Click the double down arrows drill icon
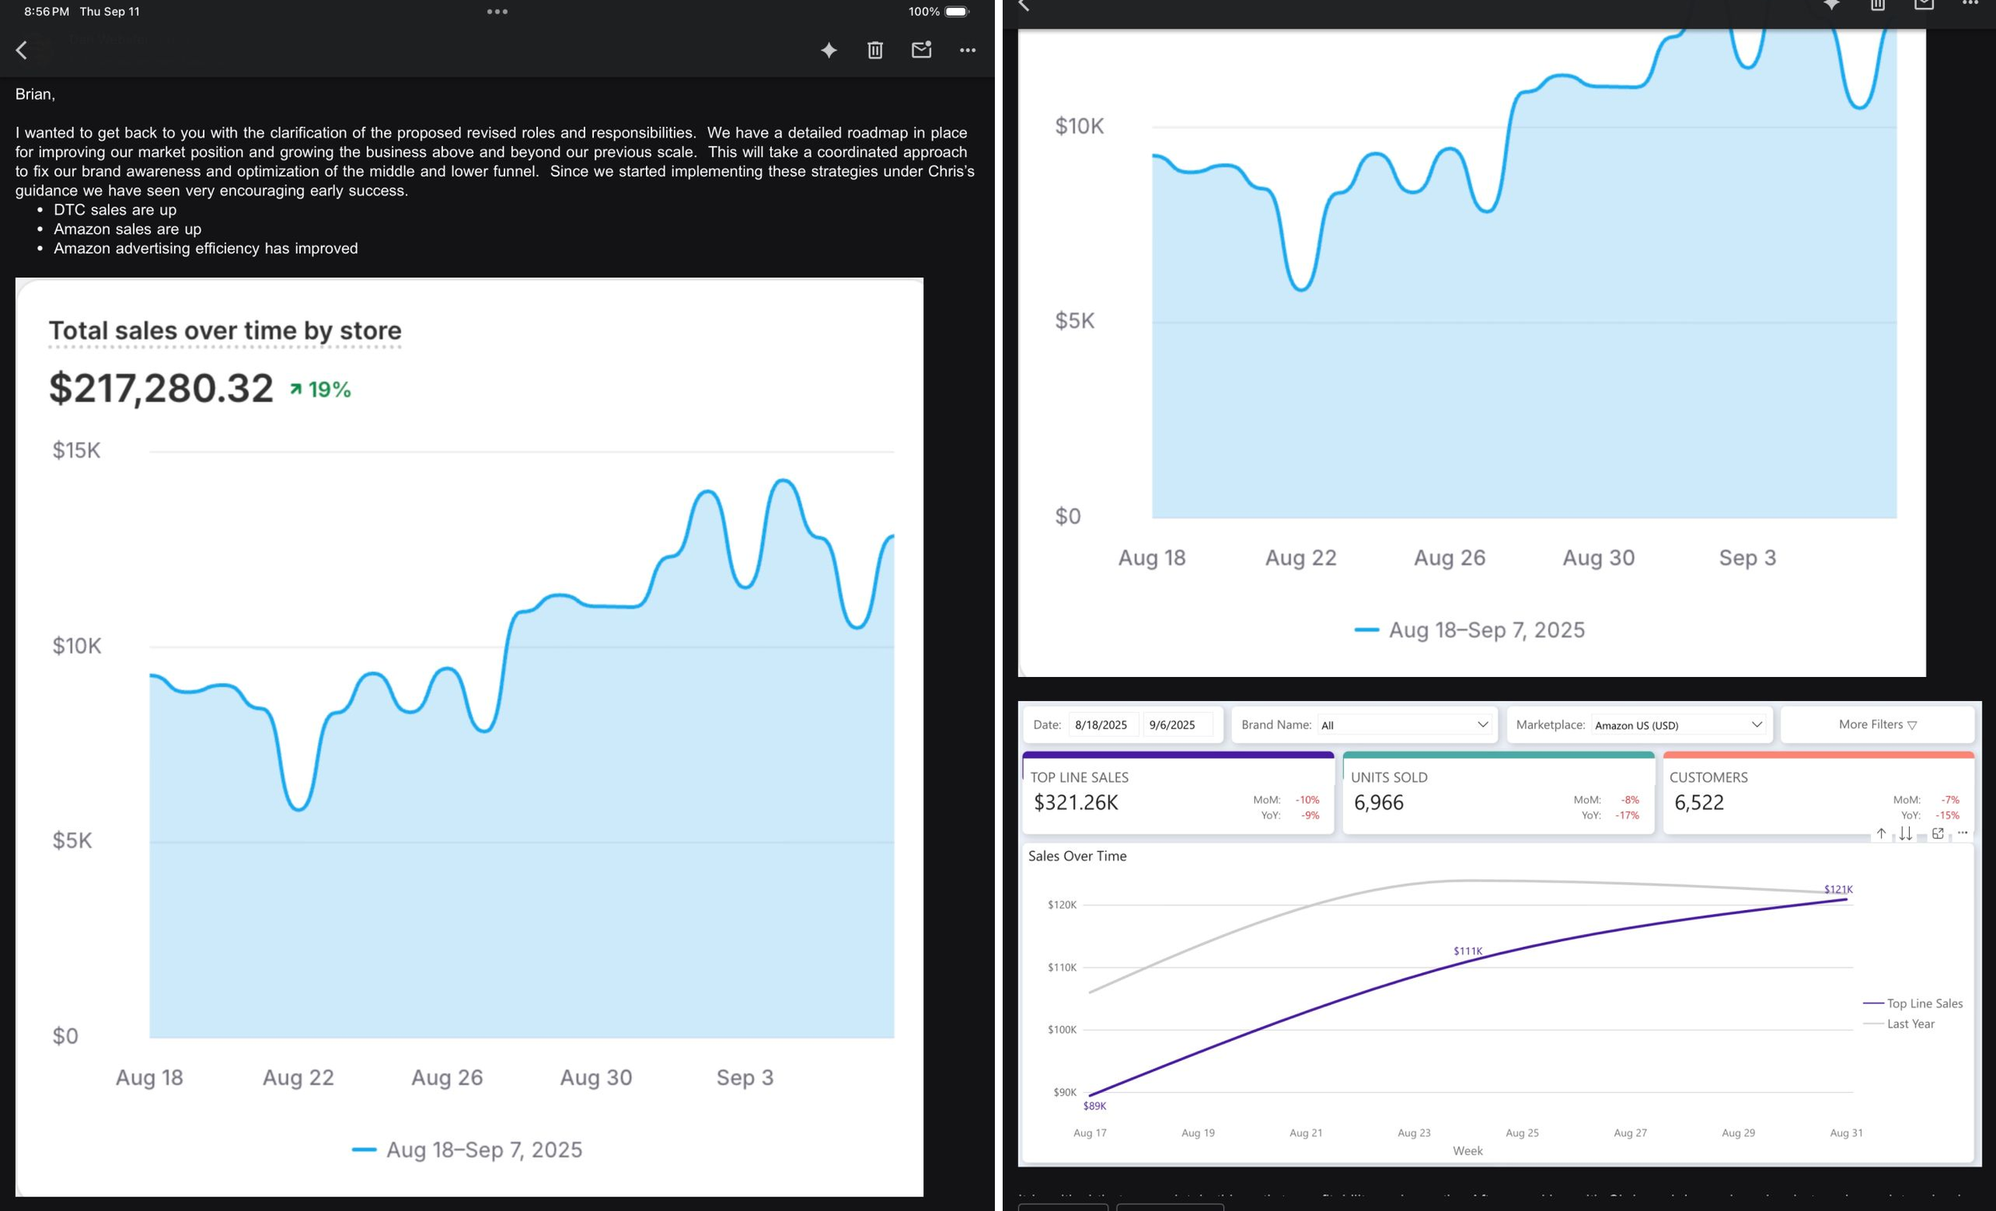This screenshot has height=1211, width=1996. click(x=1905, y=833)
